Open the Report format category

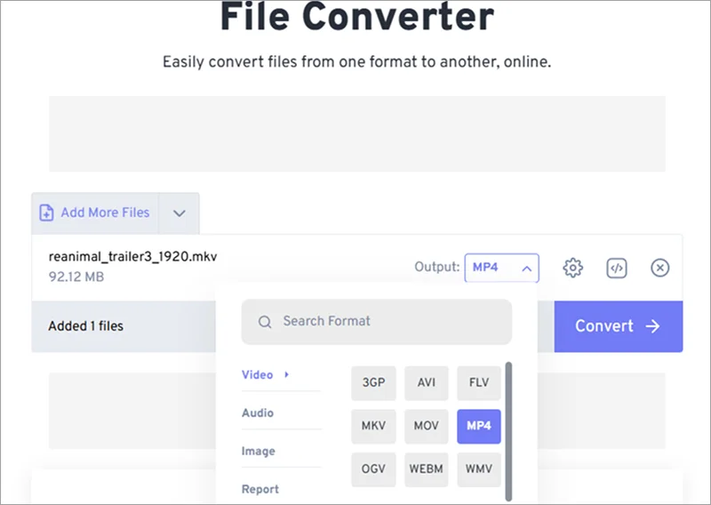pos(260,489)
